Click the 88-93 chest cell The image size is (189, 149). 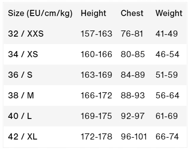pos(133,95)
